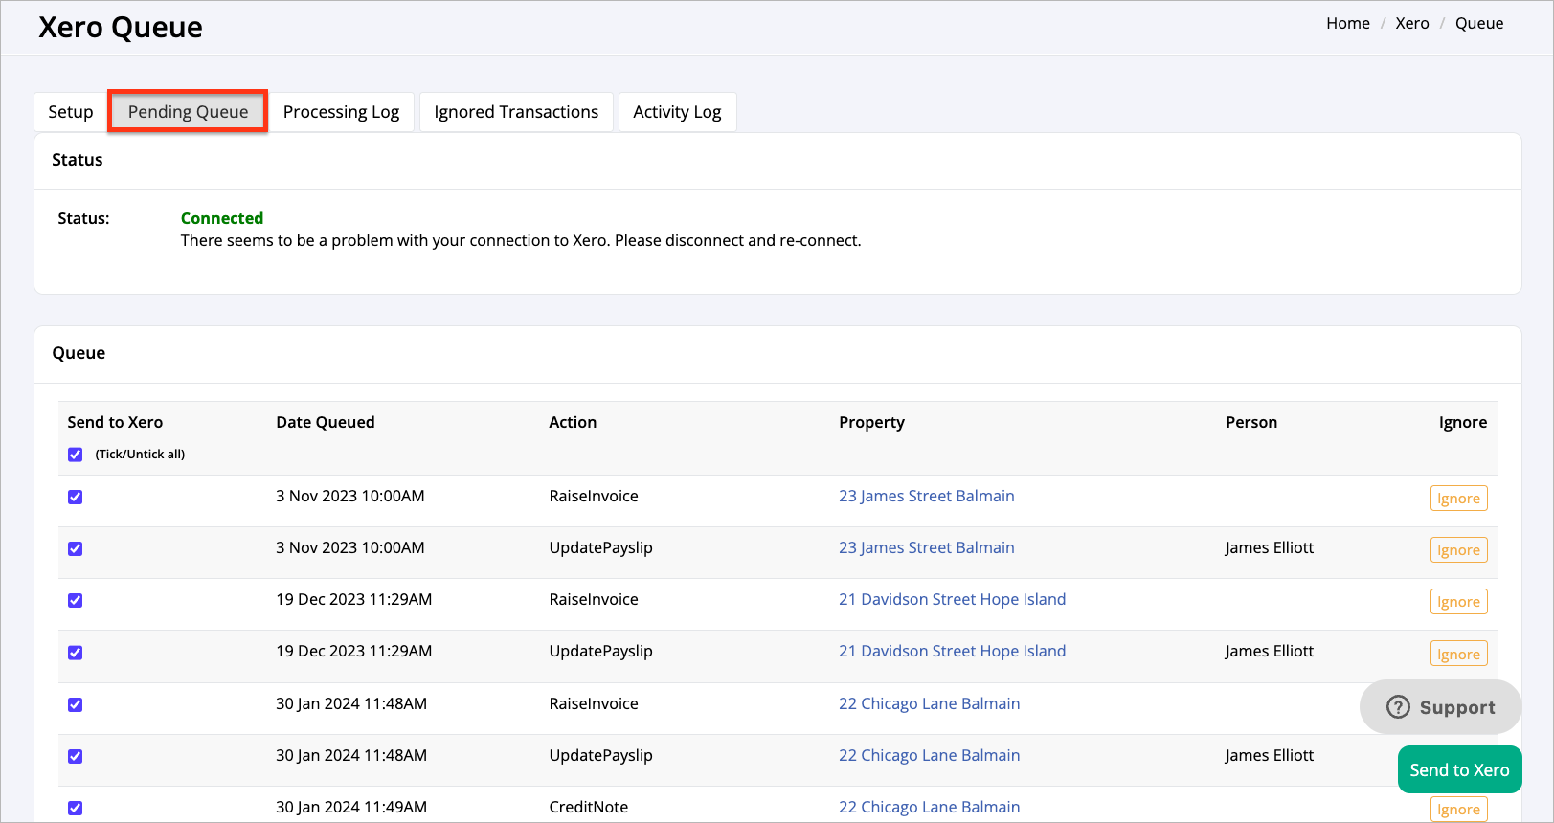Ignore the first 23 James Street RaiseInvoice
This screenshot has width=1554, height=823.
(1458, 499)
